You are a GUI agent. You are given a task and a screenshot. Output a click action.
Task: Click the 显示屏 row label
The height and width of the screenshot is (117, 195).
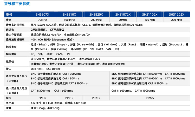coord(10,103)
